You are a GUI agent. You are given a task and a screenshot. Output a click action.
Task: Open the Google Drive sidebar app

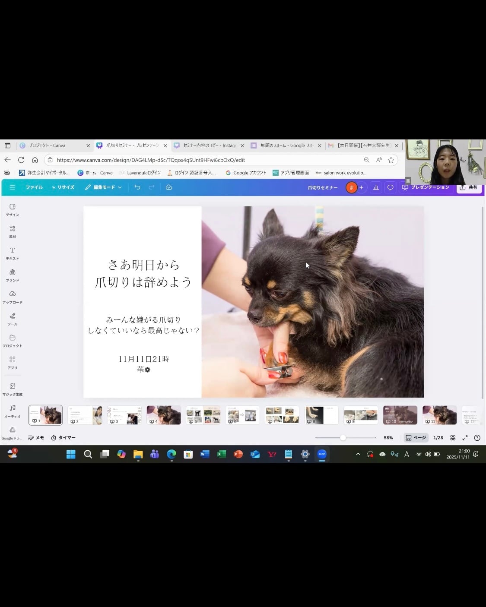[x=13, y=433]
